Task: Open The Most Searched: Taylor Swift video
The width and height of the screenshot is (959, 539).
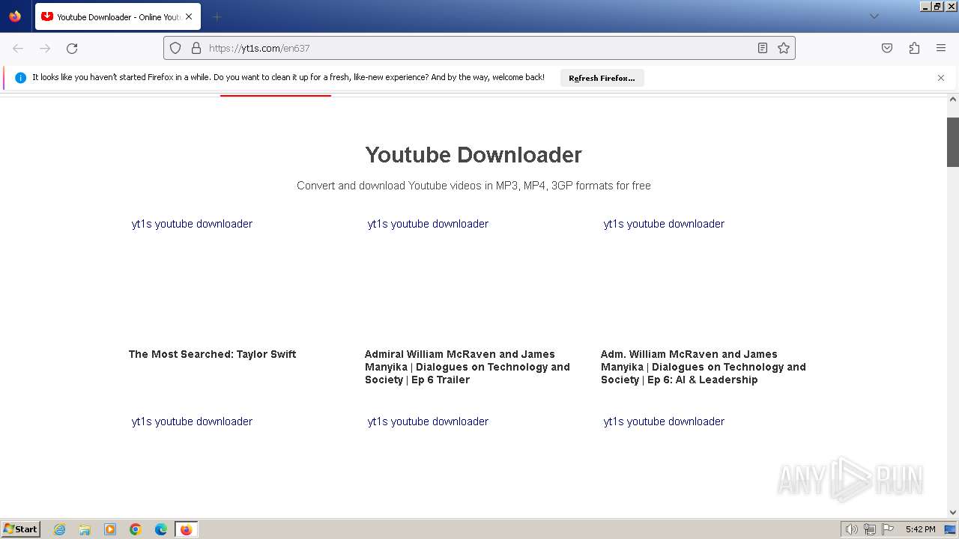Action: (212, 354)
